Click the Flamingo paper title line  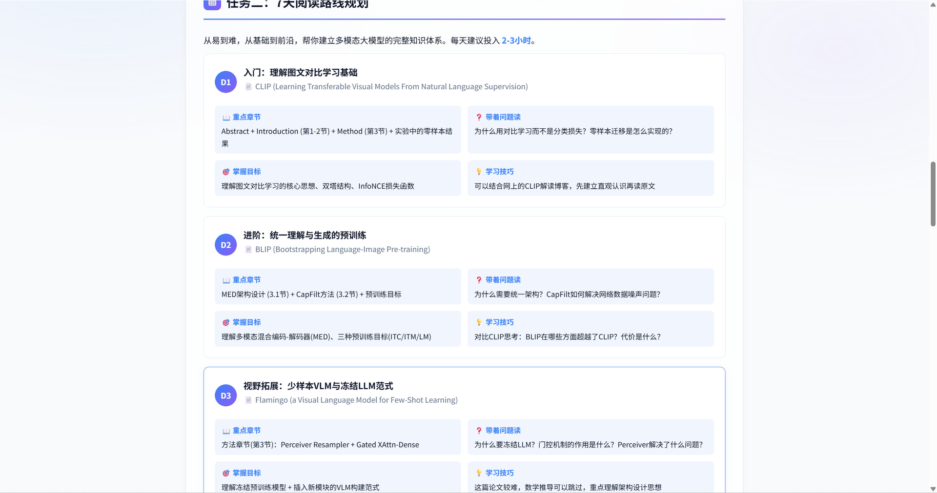356,400
